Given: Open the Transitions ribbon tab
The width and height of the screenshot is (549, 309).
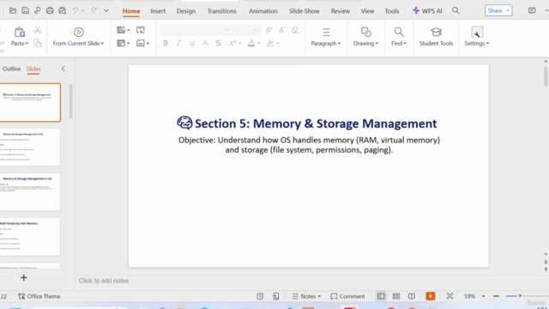Looking at the screenshot, I should (x=221, y=11).
